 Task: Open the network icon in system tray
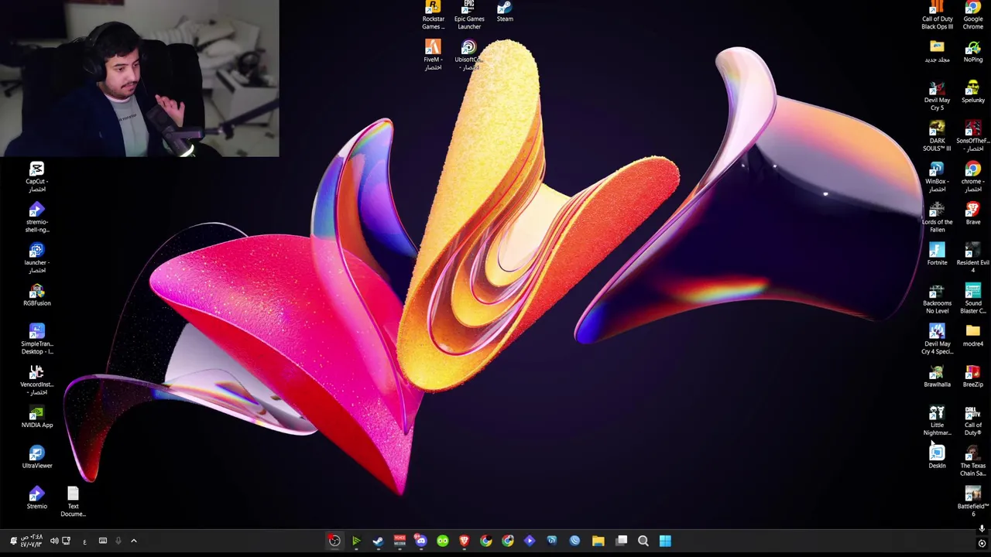click(x=66, y=541)
